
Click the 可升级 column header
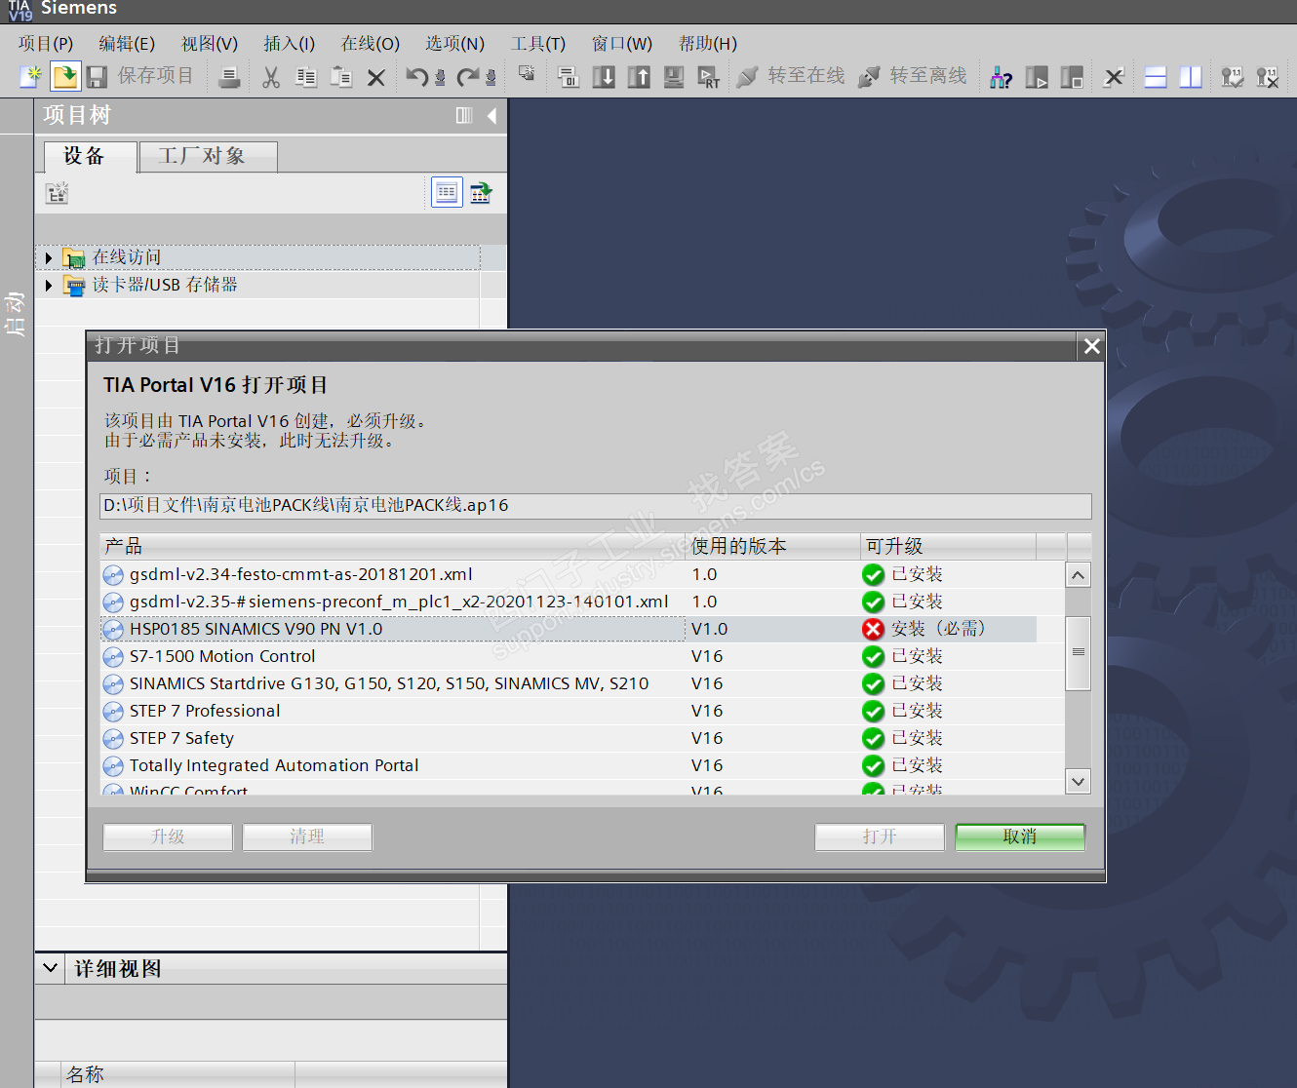(949, 546)
